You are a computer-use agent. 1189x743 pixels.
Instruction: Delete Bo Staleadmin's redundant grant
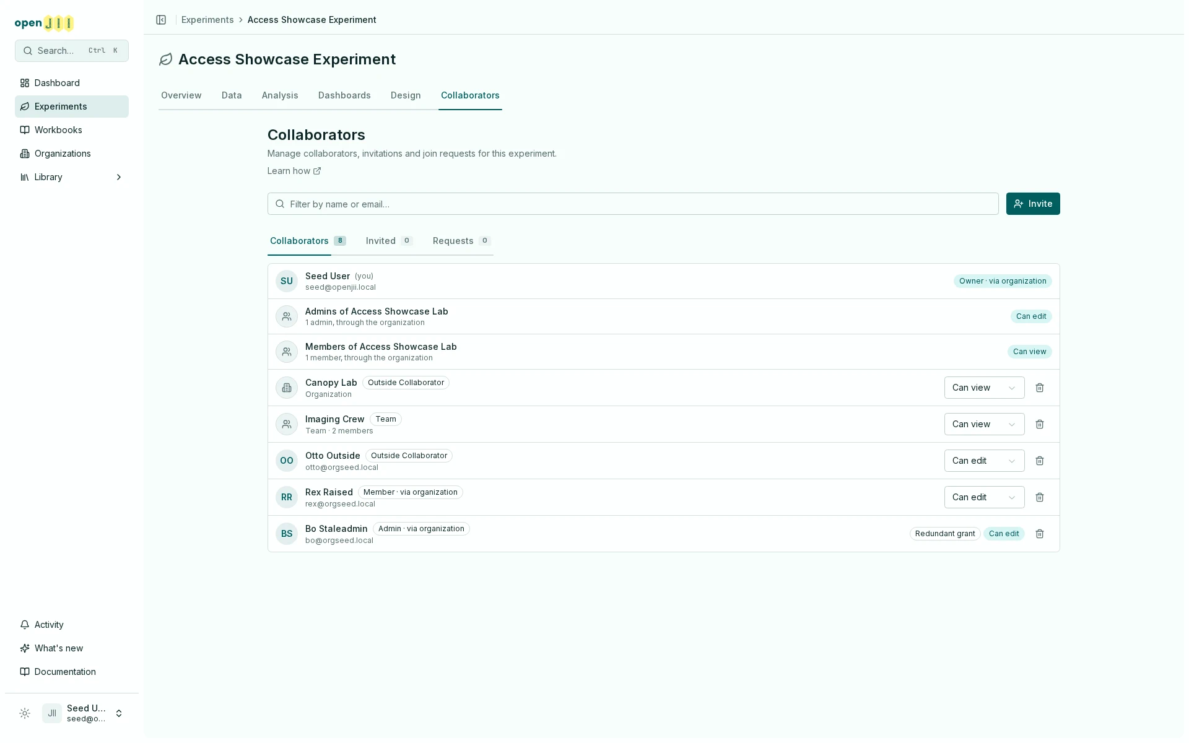pyautogui.click(x=1040, y=534)
